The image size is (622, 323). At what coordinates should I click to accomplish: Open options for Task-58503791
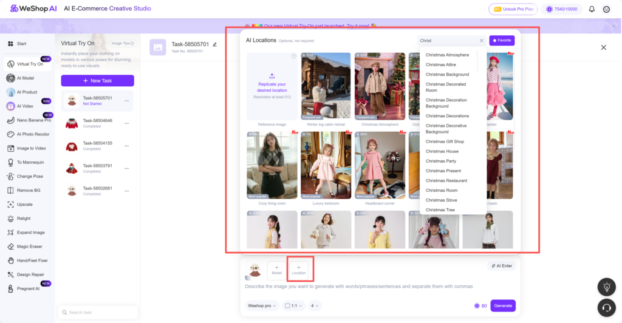click(x=126, y=168)
